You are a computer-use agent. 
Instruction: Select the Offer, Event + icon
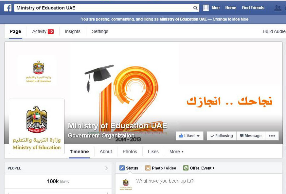coord(186,168)
